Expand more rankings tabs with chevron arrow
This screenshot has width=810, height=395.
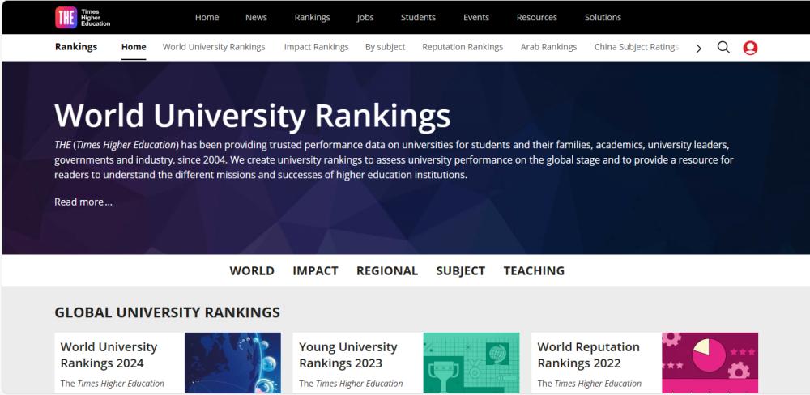coord(698,49)
